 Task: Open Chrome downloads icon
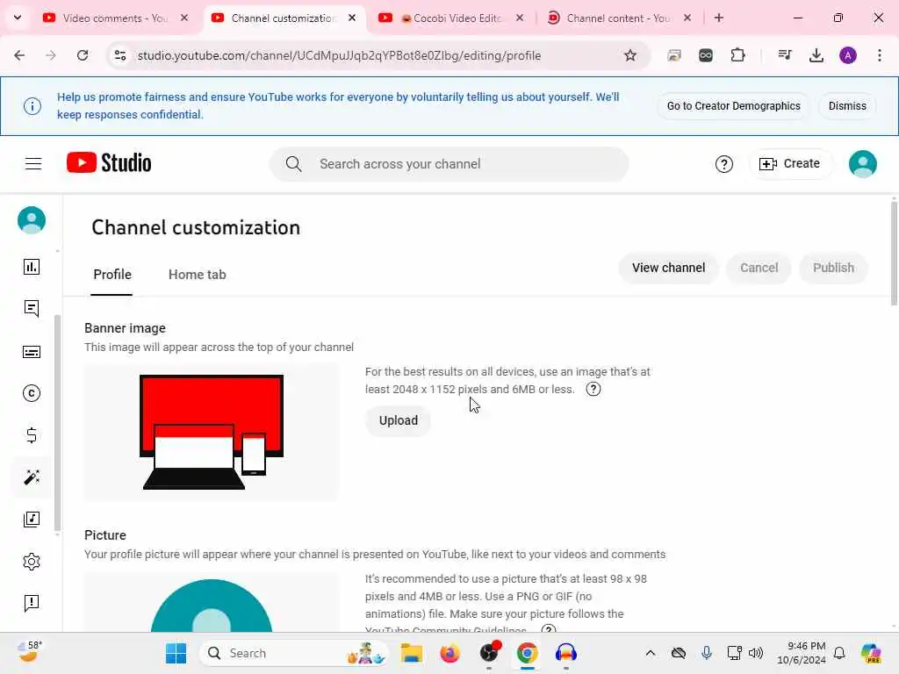(x=816, y=55)
